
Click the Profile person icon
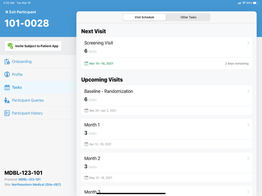tap(7, 74)
